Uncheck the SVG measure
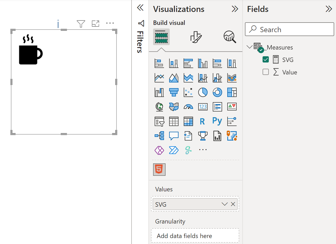 point(265,59)
